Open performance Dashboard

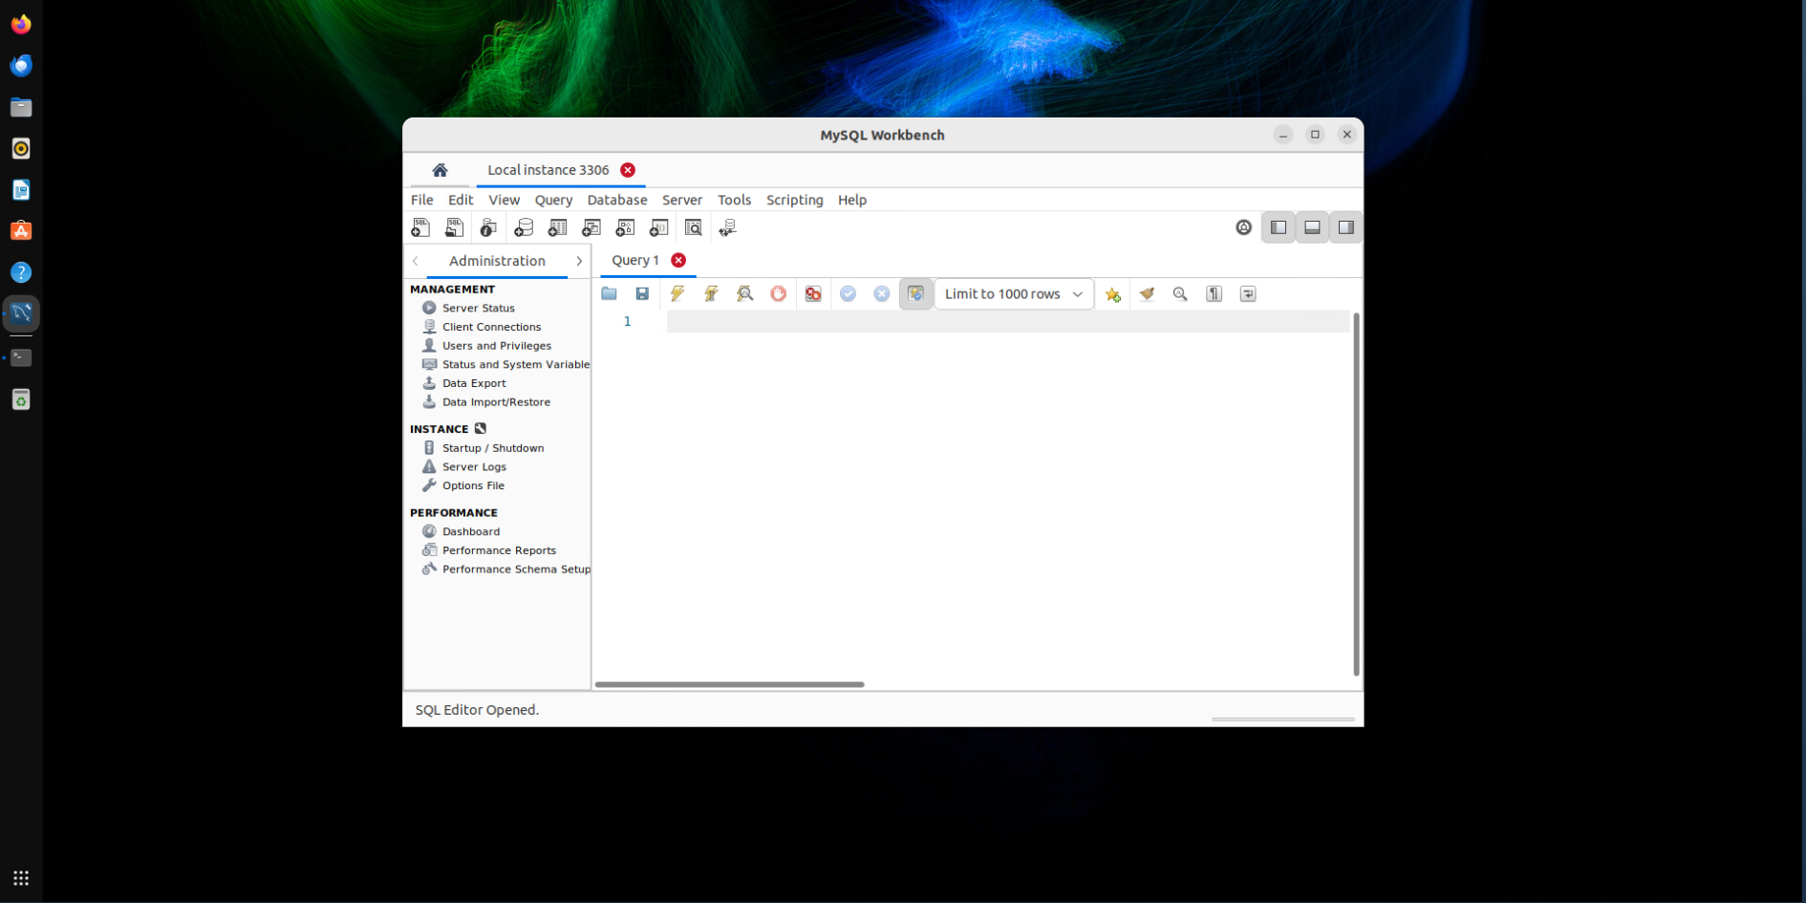click(471, 531)
